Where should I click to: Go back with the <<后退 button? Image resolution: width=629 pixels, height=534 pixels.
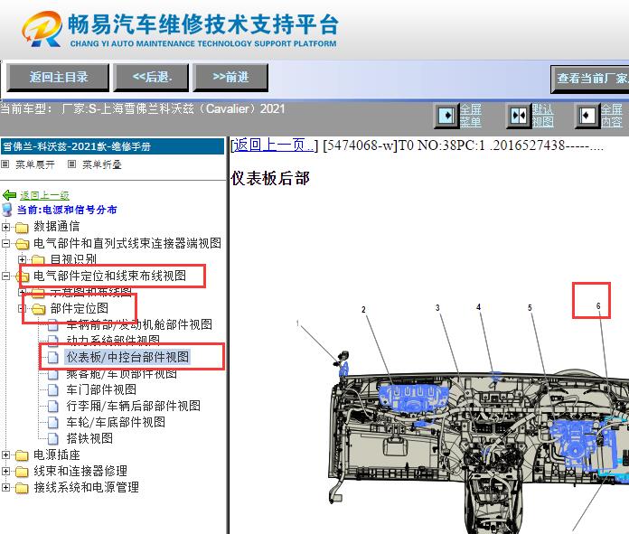coord(151,78)
